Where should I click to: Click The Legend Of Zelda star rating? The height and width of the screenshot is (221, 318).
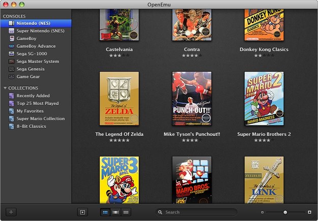pyautogui.click(x=119, y=140)
